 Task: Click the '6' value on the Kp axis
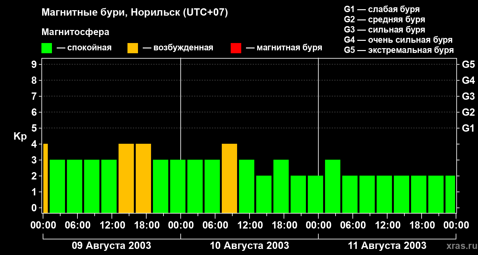[x=35, y=112]
